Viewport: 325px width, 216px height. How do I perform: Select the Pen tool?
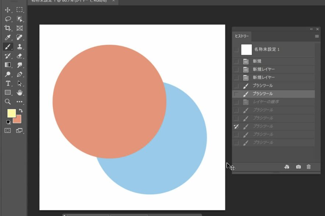[x=20, y=74]
